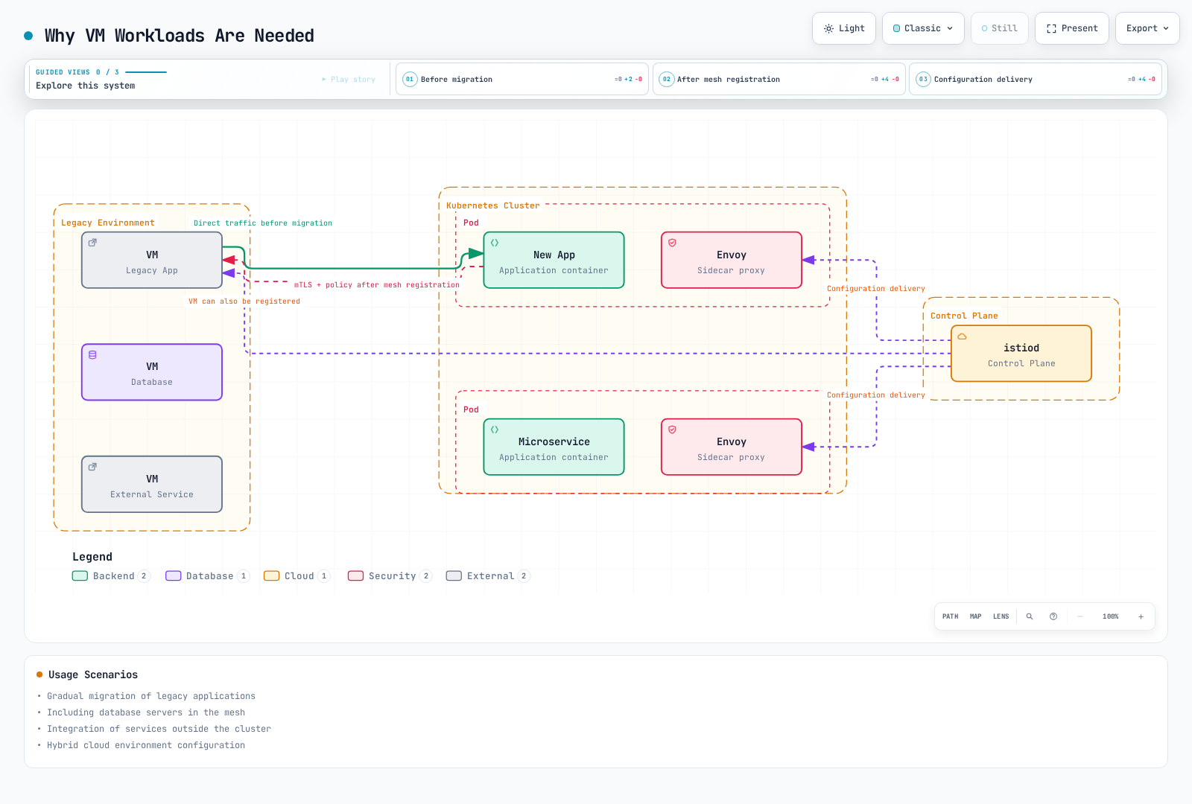Image resolution: width=1192 pixels, height=804 pixels.
Task: Open the Export dropdown menu
Action: point(1147,28)
